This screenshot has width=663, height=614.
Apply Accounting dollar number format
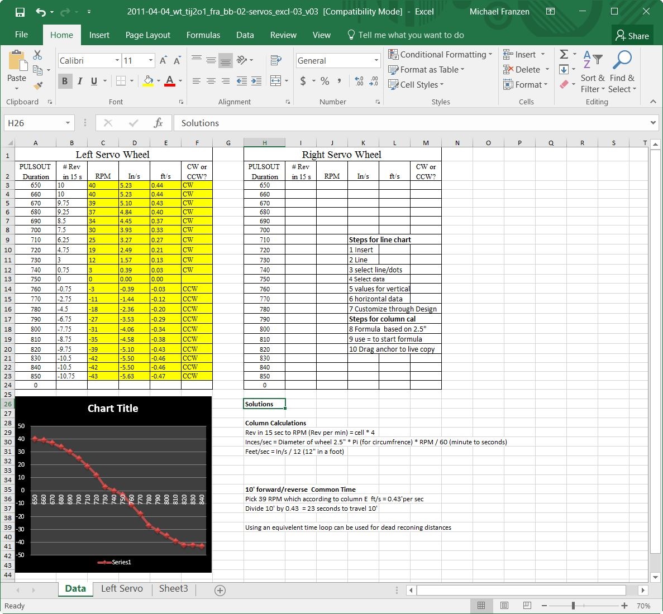pyautogui.click(x=303, y=81)
